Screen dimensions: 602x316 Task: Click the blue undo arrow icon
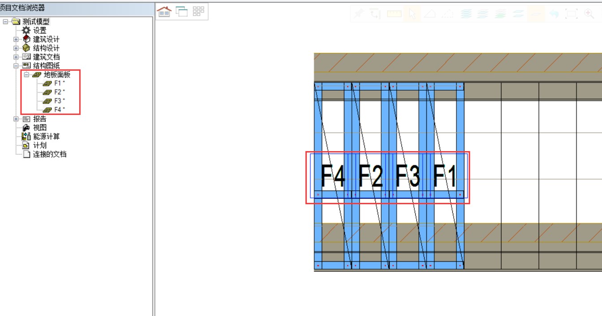click(x=554, y=13)
